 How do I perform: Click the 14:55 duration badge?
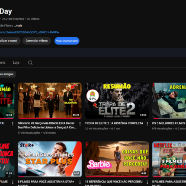(x=143, y=115)
